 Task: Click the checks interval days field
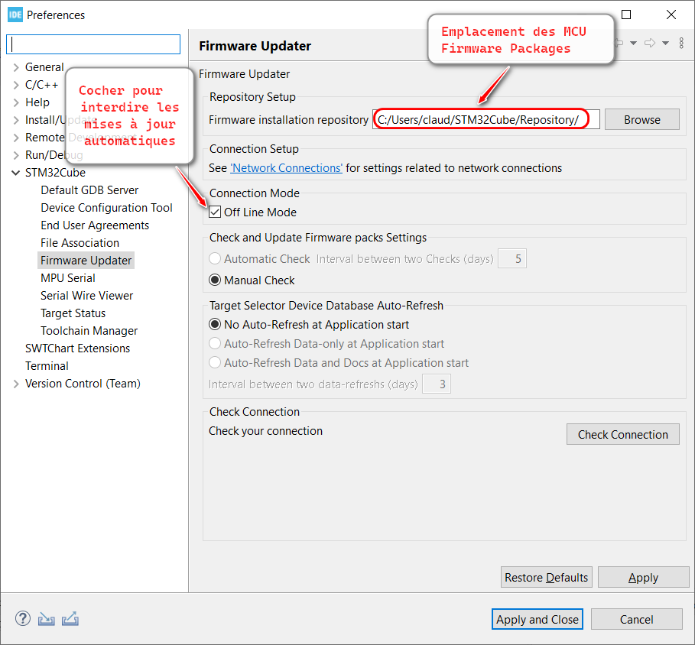512,259
